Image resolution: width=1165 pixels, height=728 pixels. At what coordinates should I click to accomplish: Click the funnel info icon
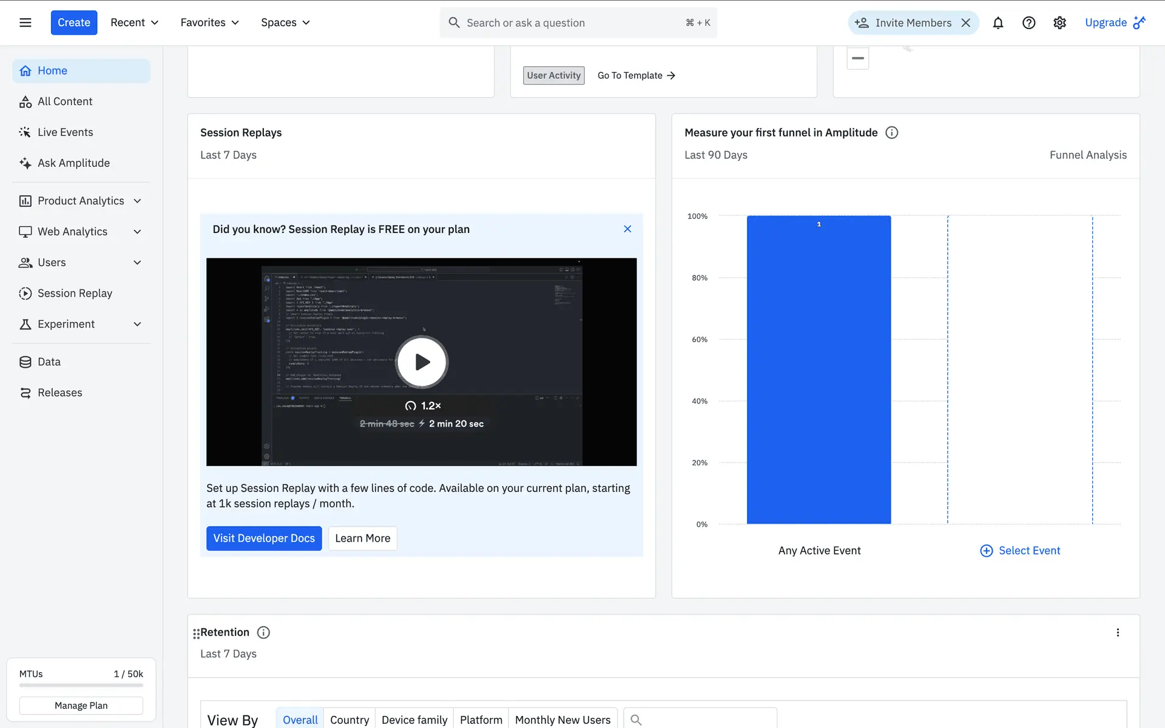[891, 132]
